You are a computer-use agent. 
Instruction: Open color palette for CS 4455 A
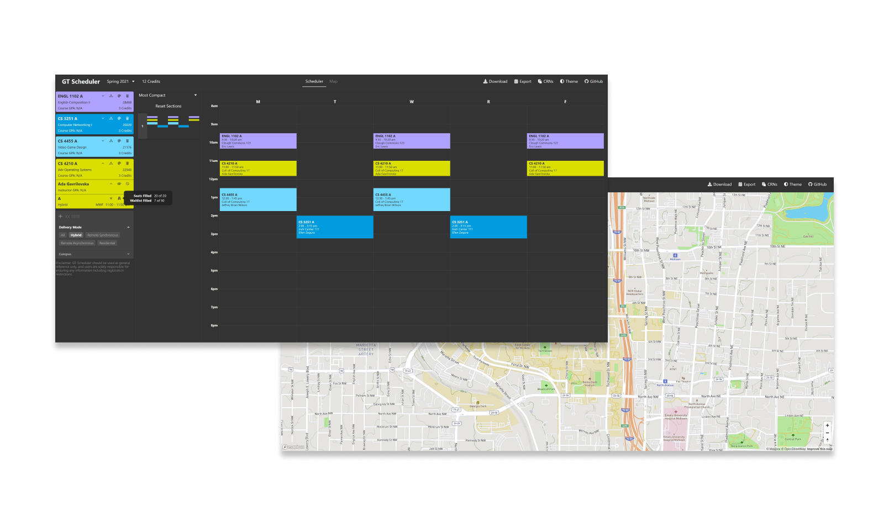pyautogui.click(x=119, y=141)
